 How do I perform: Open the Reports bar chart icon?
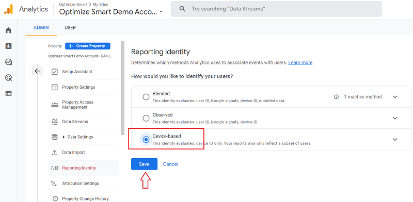8,46
